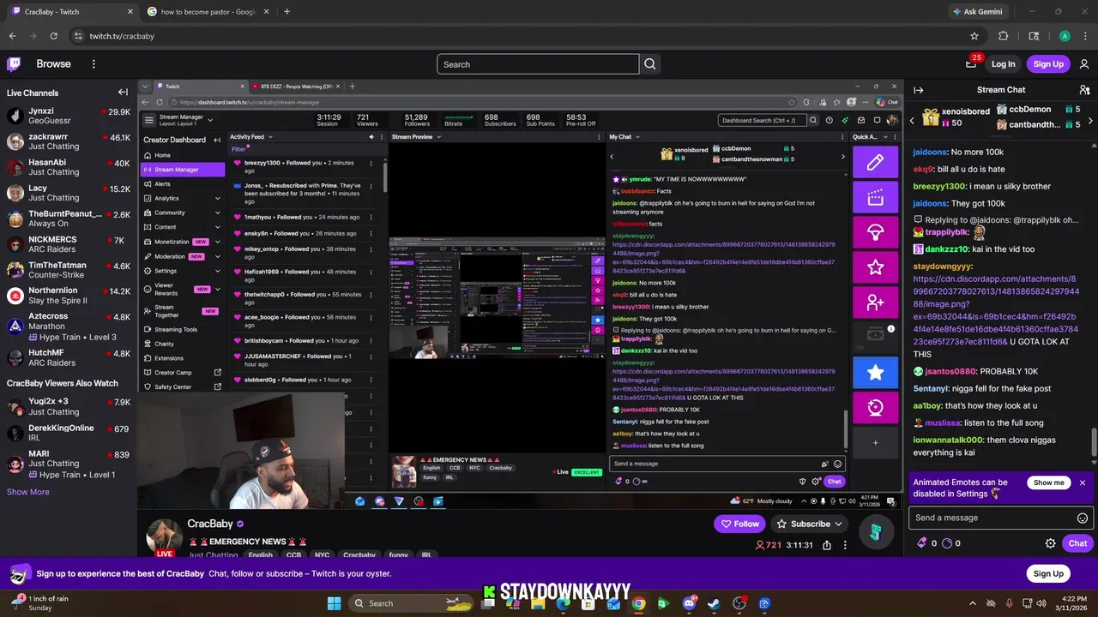Select Home in Creator Dashboard menu
The height and width of the screenshot is (617, 1098).
(x=182, y=155)
